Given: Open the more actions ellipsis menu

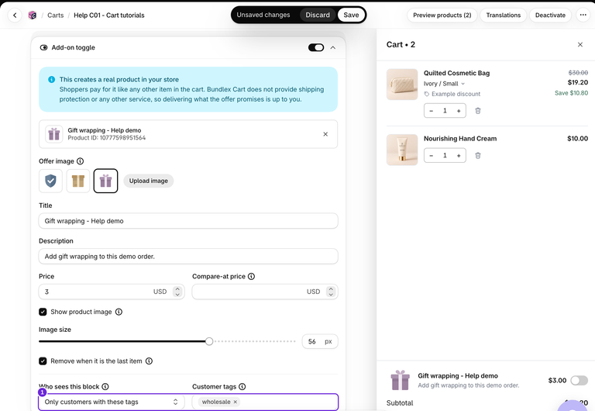Looking at the screenshot, I should click(583, 16).
